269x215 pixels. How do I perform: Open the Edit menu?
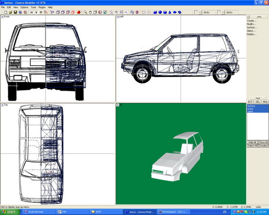click(x=9, y=7)
